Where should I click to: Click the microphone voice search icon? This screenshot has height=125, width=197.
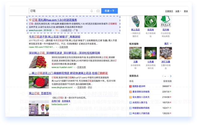92,11
